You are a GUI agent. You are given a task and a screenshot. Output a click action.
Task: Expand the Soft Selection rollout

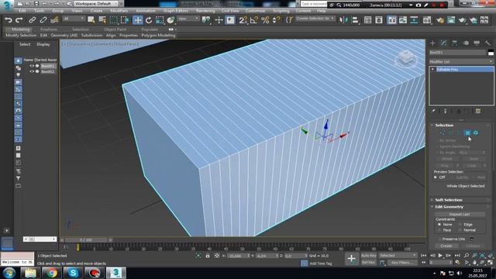(449, 200)
